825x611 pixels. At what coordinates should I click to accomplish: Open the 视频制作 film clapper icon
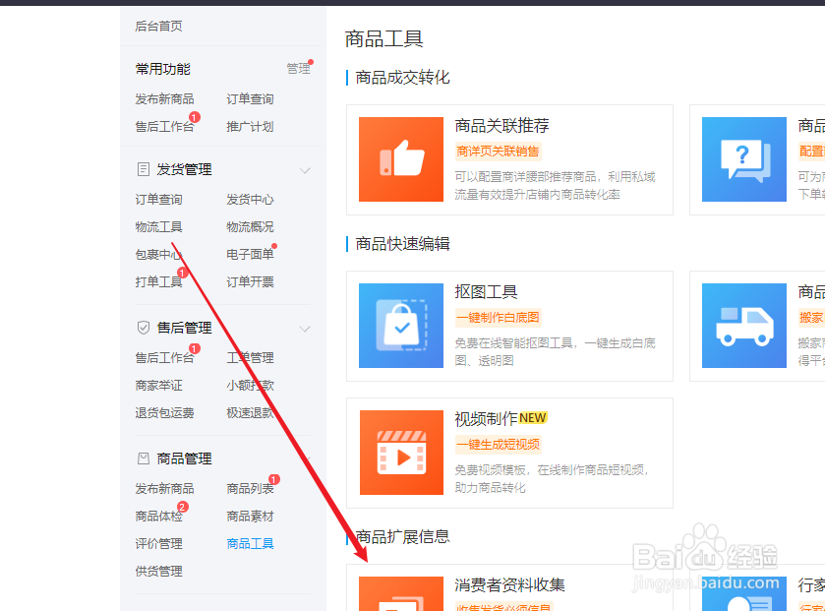coord(401,453)
